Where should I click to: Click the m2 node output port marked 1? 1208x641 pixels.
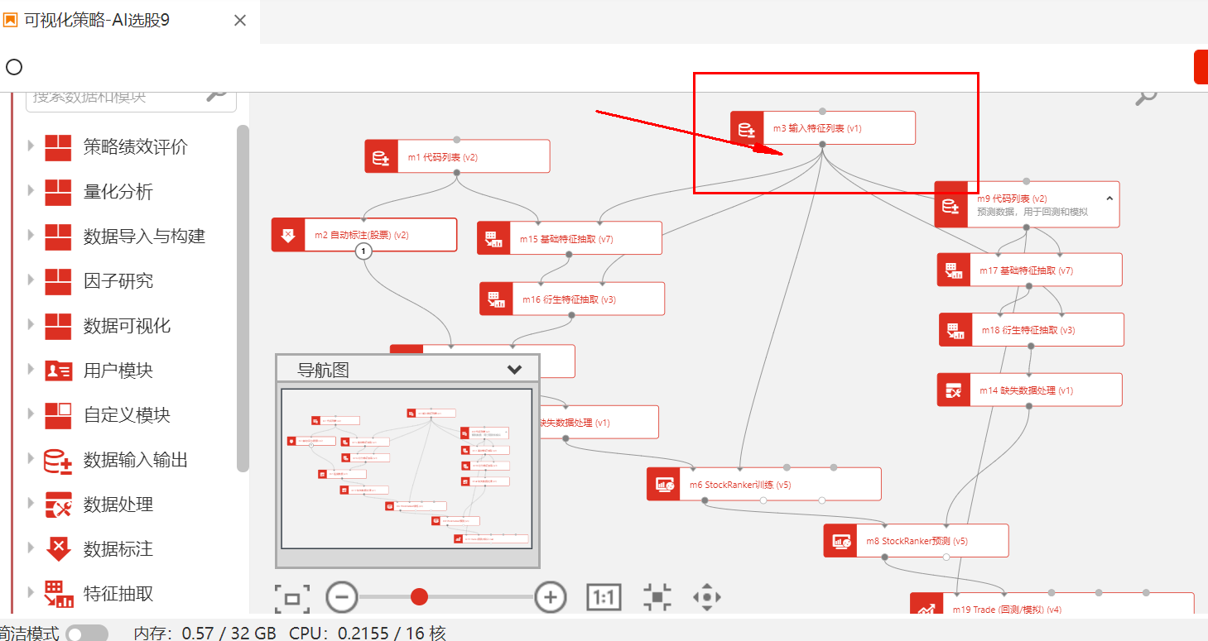pyautogui.click(x=363, y=251)
